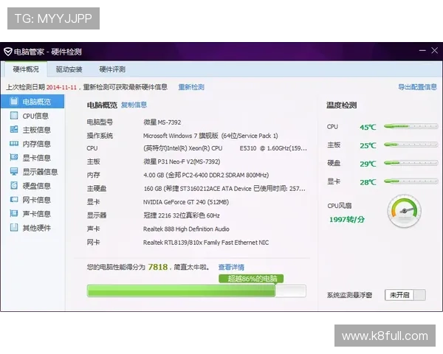Click the CPU fan speed gauge
The height and width of the screenshot is (354, 443).
(x=405, y=211)
